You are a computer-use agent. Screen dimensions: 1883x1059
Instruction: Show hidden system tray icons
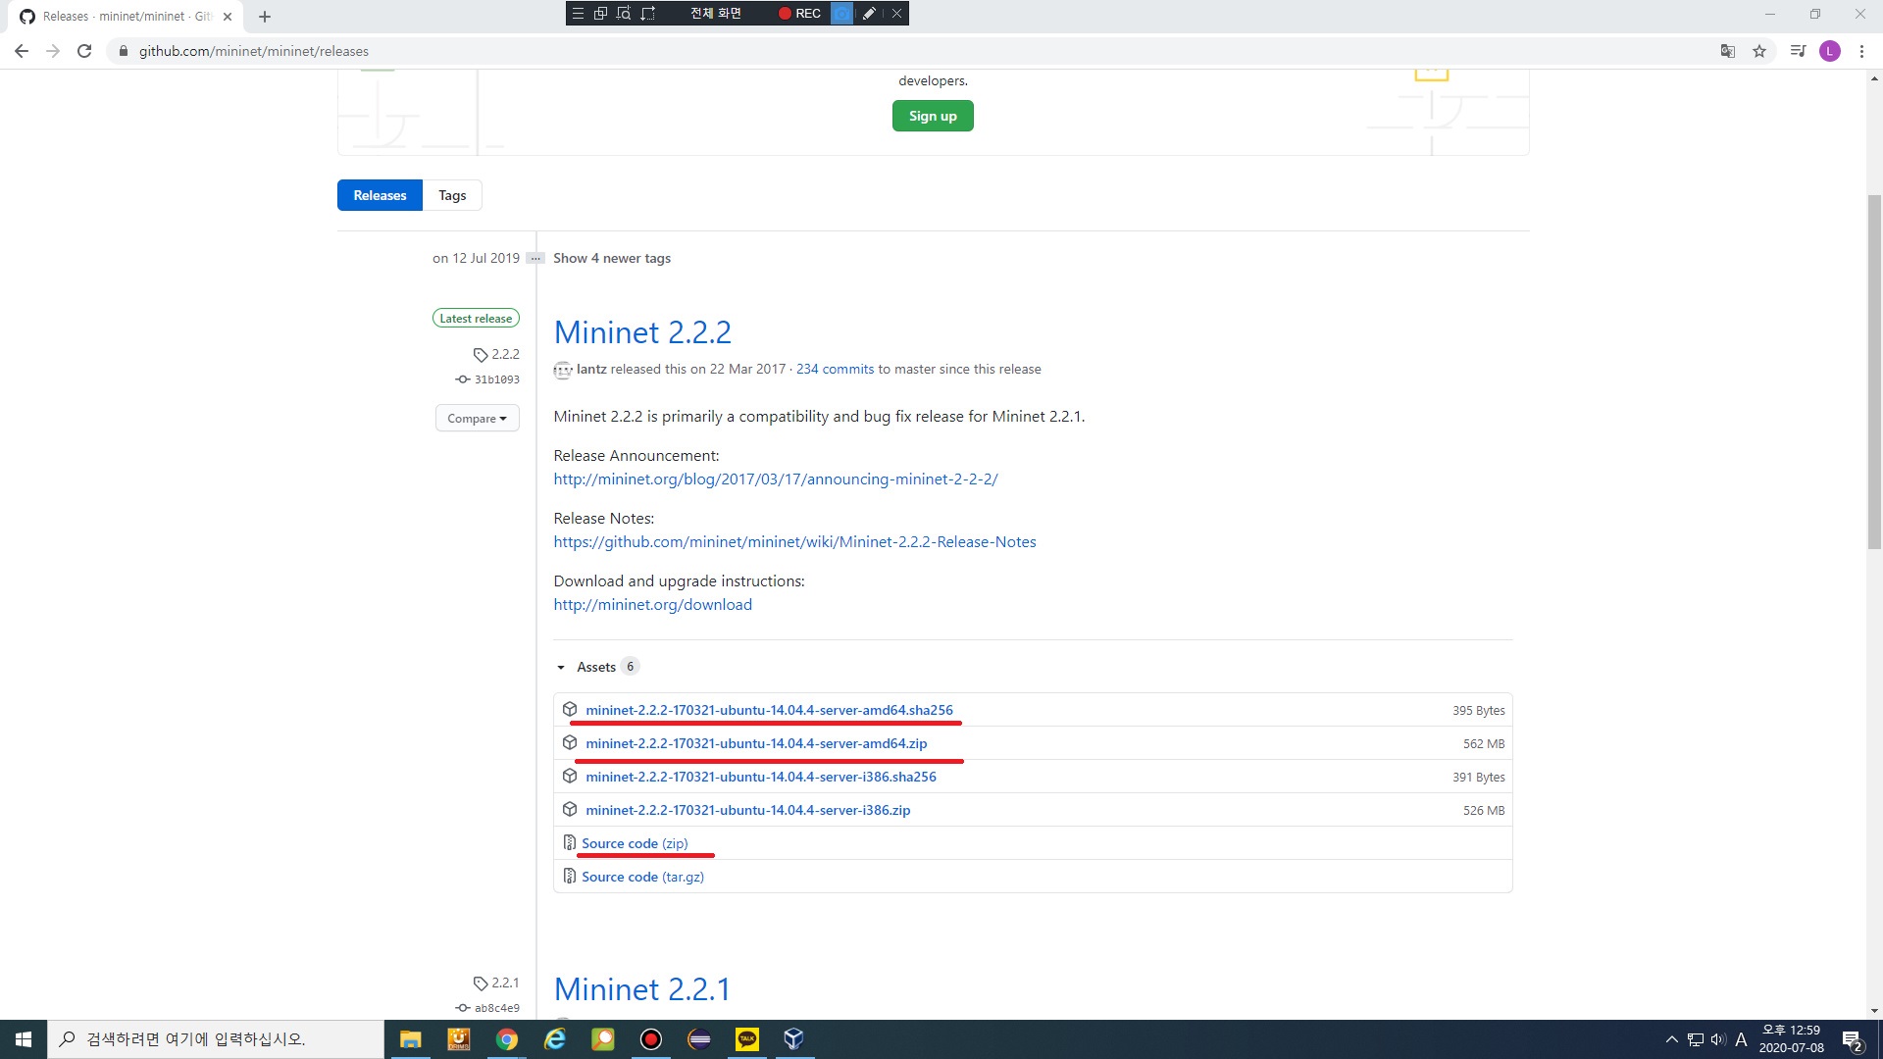click(1671, 1039)
